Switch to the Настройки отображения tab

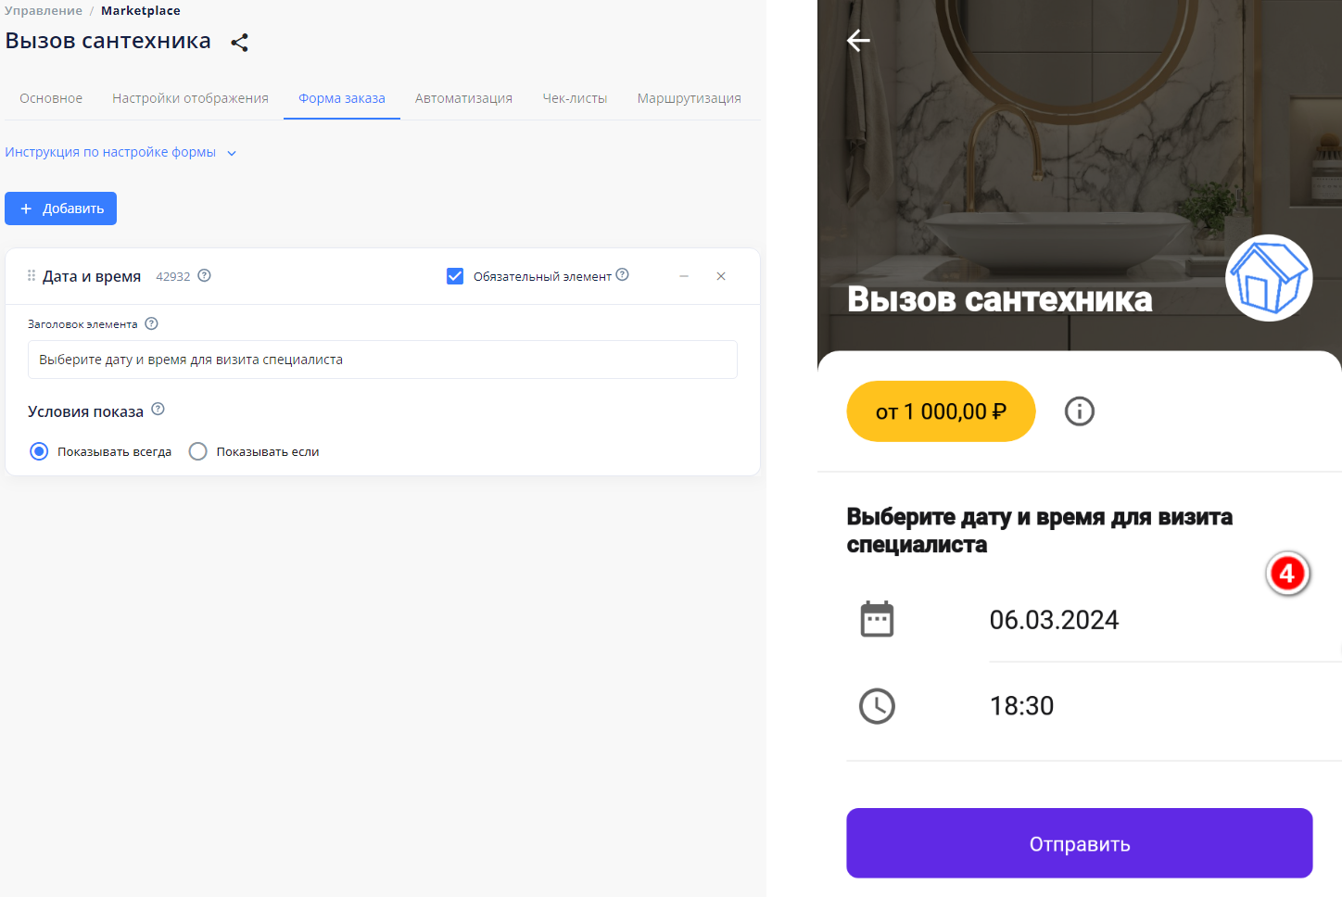(190, 98)
